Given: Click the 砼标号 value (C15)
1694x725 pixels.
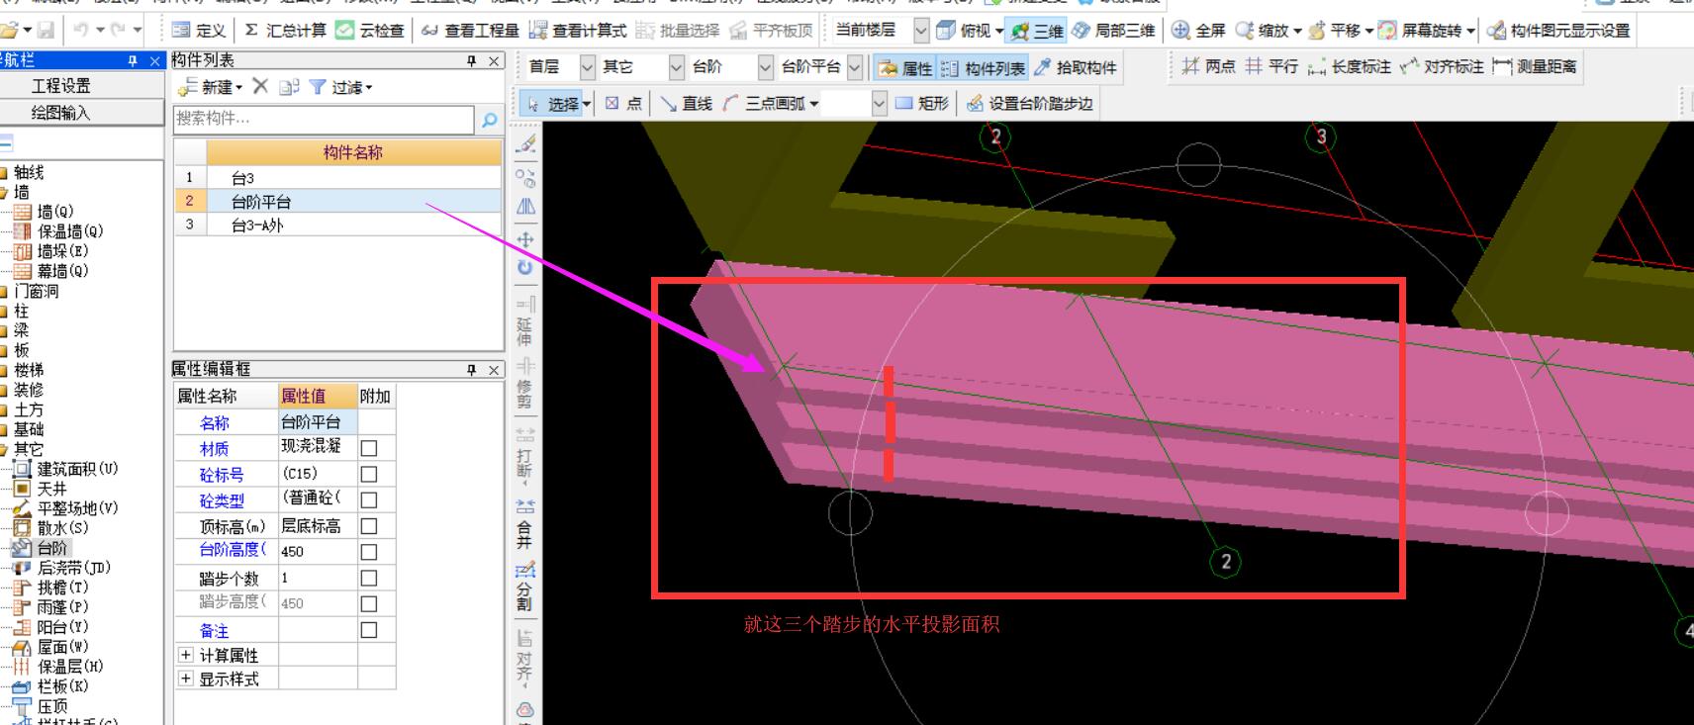Looking at the screenshot, I should tap(317, 474).
